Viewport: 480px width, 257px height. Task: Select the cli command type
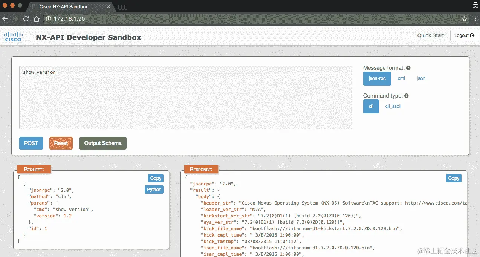(371, 106)
